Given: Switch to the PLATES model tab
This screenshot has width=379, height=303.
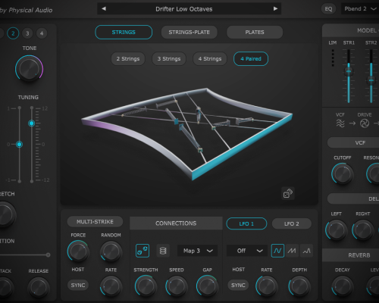Looking at the screenshot, I should click(x=255, y=33).
